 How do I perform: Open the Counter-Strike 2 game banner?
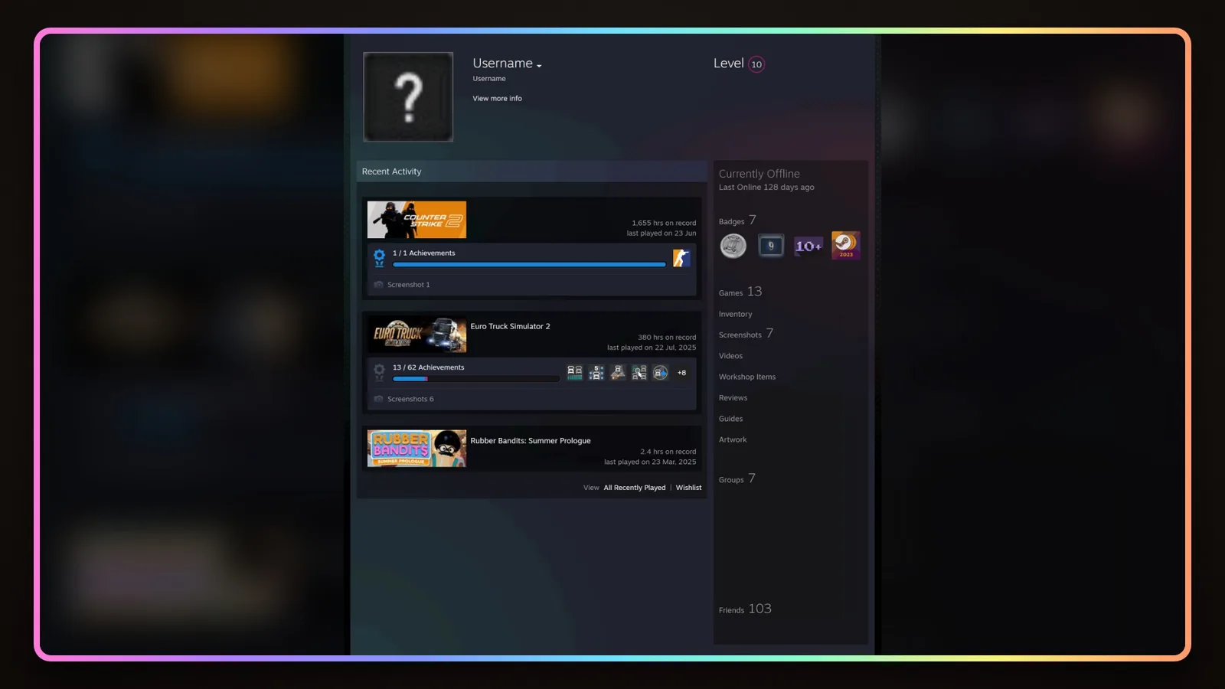click(416, 220)
